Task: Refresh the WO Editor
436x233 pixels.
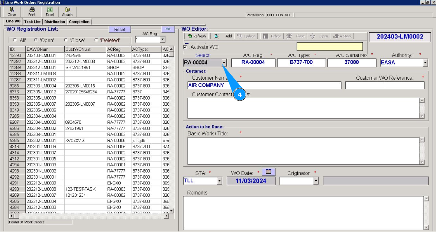Action: 197,36
